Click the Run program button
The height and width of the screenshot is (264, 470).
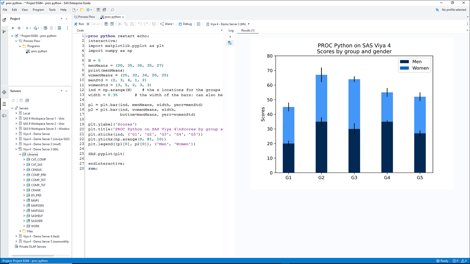click(79, 24)
